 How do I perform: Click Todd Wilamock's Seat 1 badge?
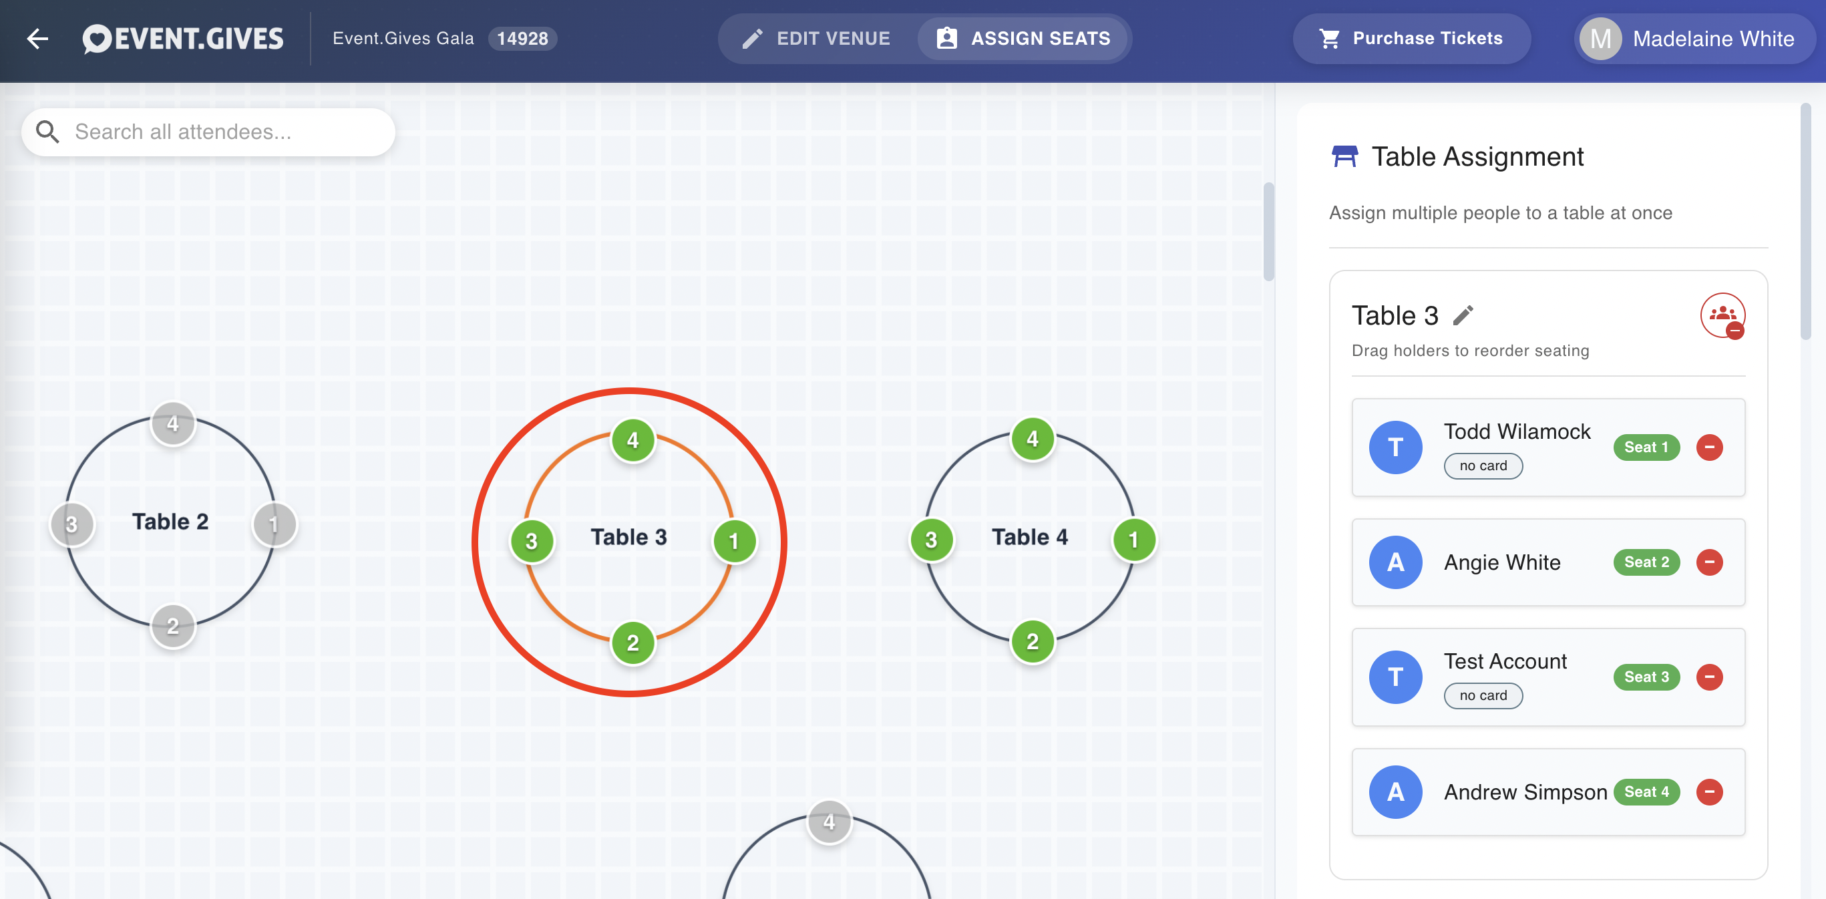pyautogui.click(x=1646, y=447)
